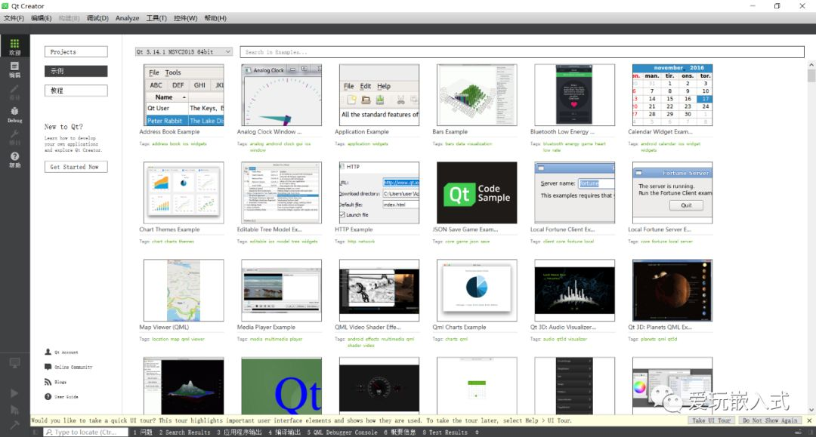
Task: Open the JSON Save Game example thumbnail
Action: (x=478, y=192)
